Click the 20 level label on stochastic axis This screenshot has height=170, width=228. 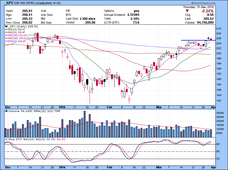point(218,159)
